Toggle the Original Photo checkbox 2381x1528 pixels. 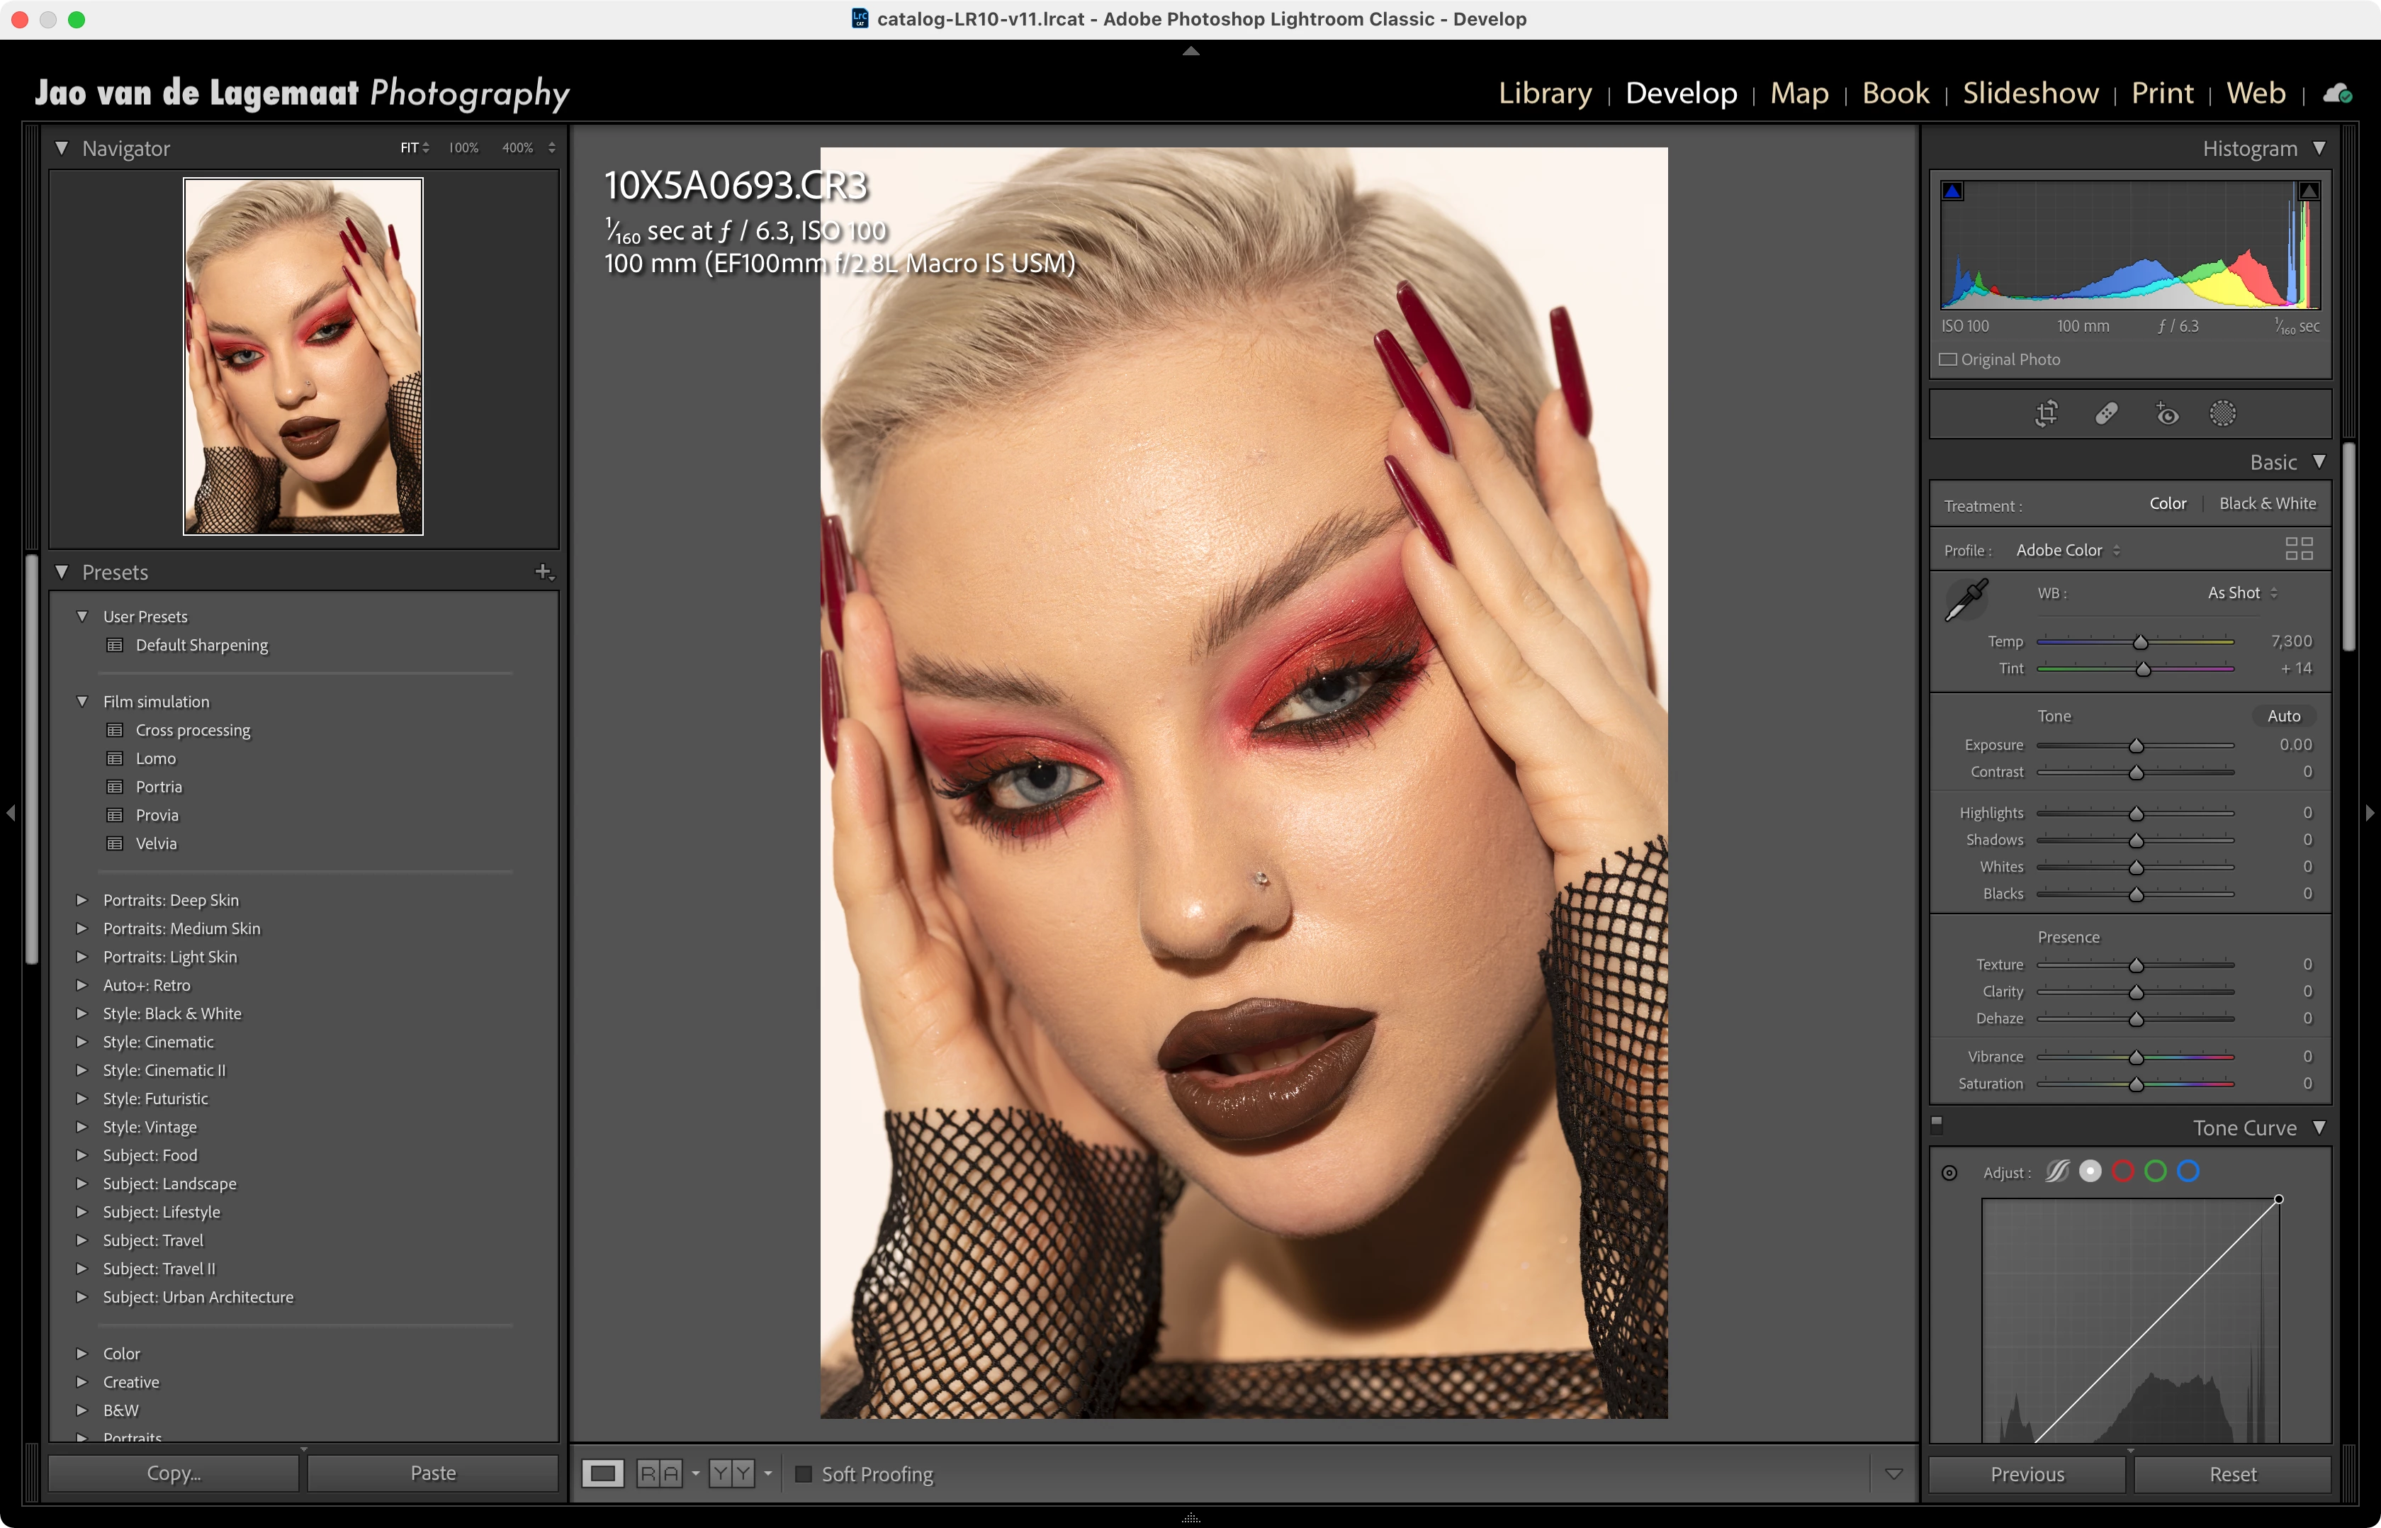[1949, 359]
